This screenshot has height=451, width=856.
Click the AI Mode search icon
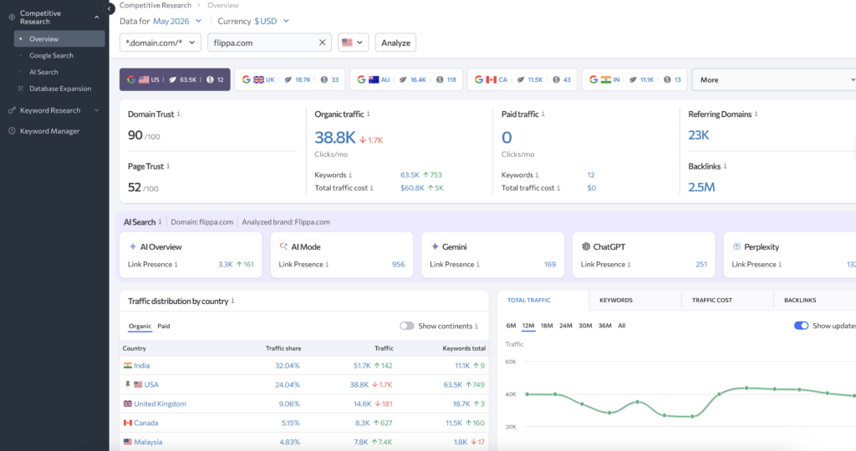(283, 246)
